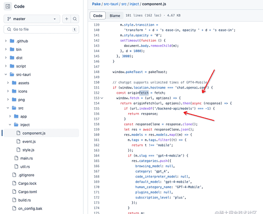Click the icons folder icon
263x214 pixels.
click(x=14, y=91)
